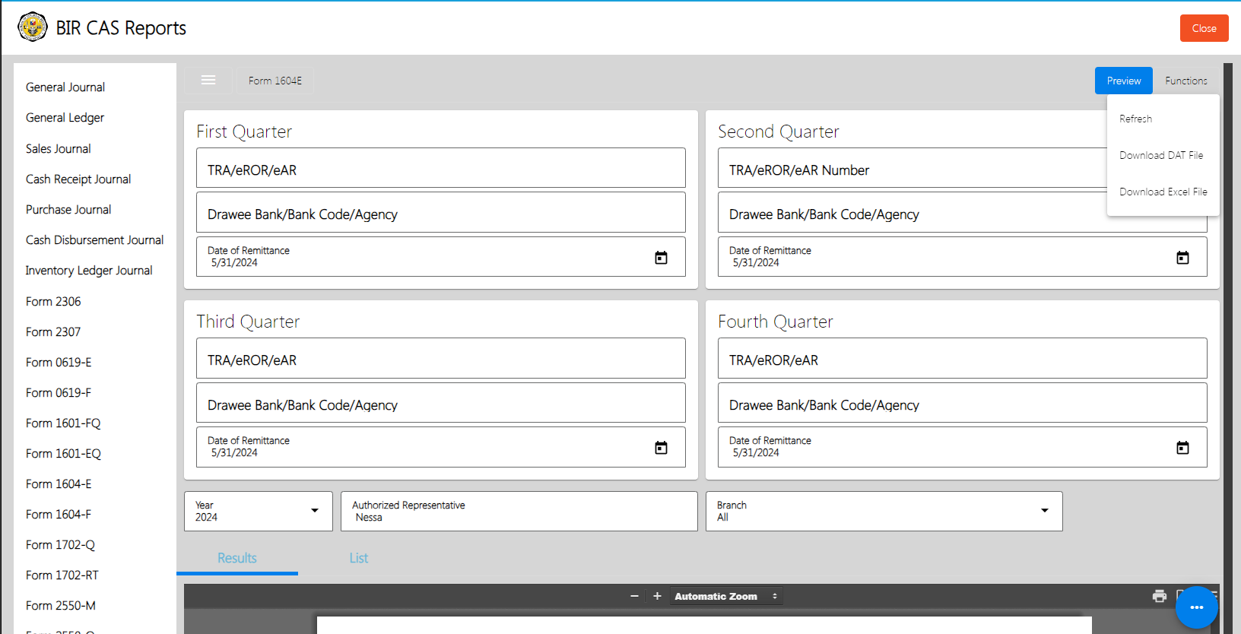Open Fourth Quarter remittance date calendar
Image resolution: width=1241 pixels, height=634 pixels.
1182,448
